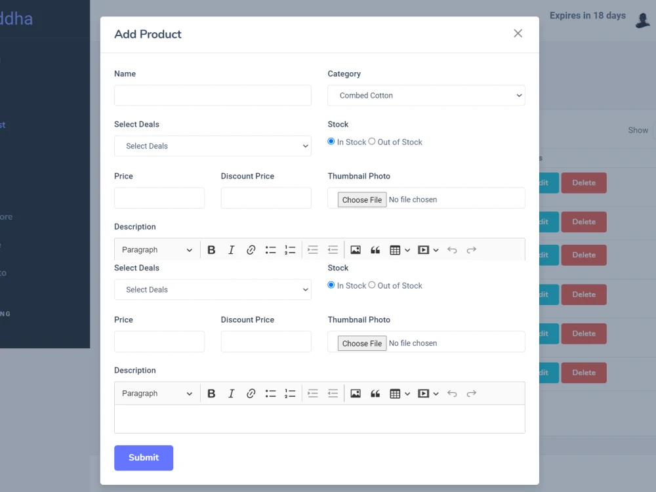This screenshot has height=492, width=656.
Task: Add numbered list in upper Description toolbar
Action: pos(290,250)
